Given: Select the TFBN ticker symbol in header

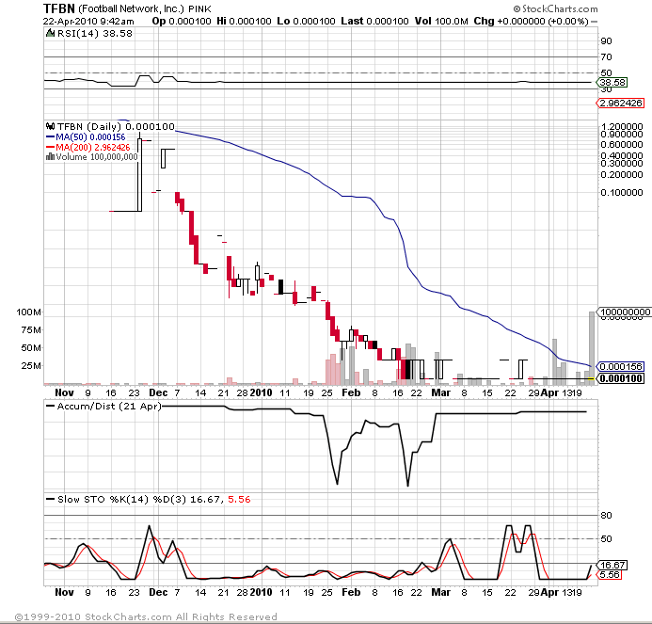Looking at the screenshot, I should point(59,8).
